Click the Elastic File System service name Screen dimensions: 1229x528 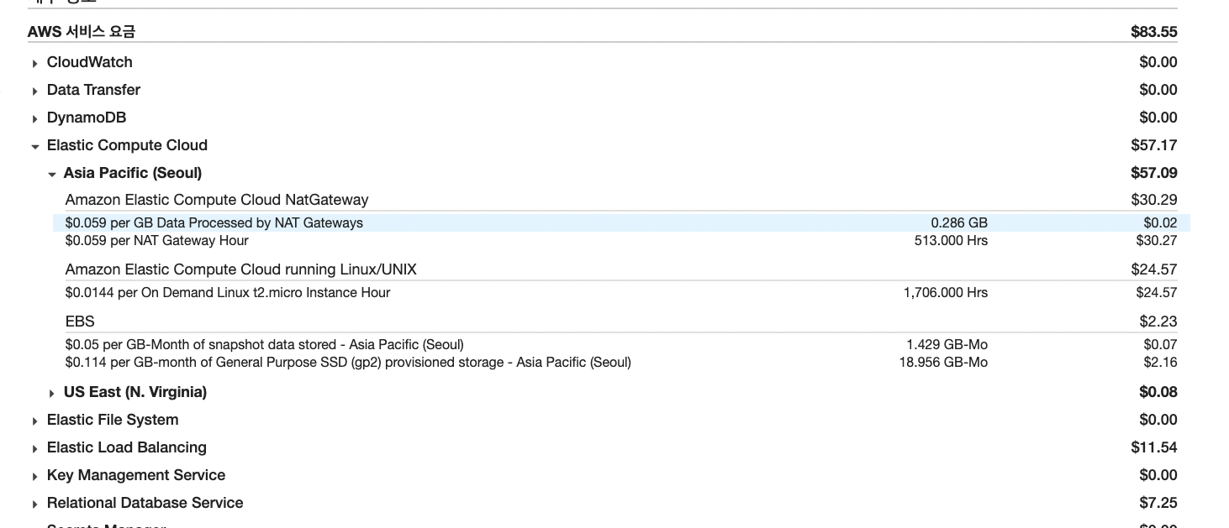113,420
